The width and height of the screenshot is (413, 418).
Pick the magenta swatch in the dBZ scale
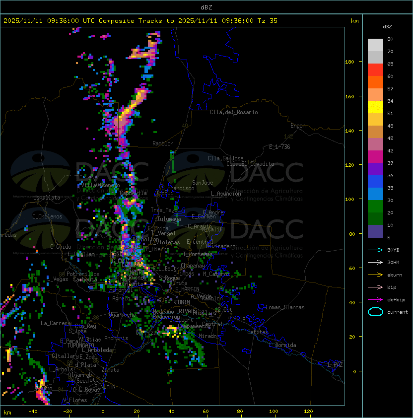pos(375,157)
